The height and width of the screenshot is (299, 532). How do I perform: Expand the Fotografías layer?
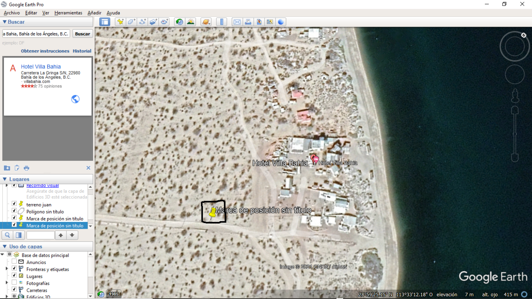click(6, 283)
